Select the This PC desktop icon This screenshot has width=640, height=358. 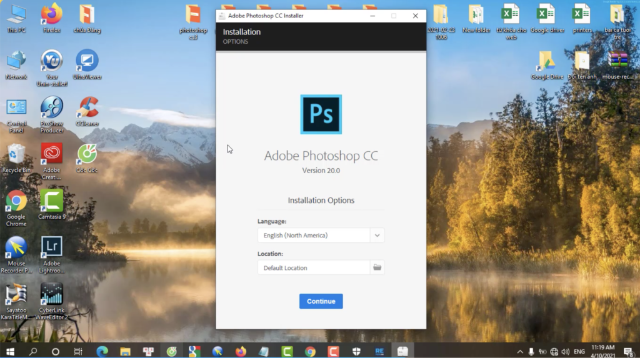16,19
